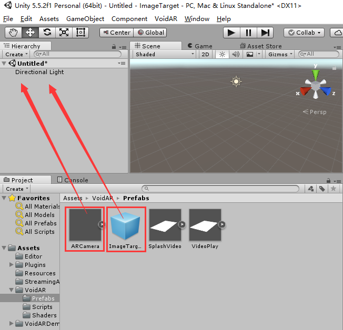Viewport: 343px width, 330px height.
Task: Toggle the Project panel lock
Action: (x=328, y=181)
